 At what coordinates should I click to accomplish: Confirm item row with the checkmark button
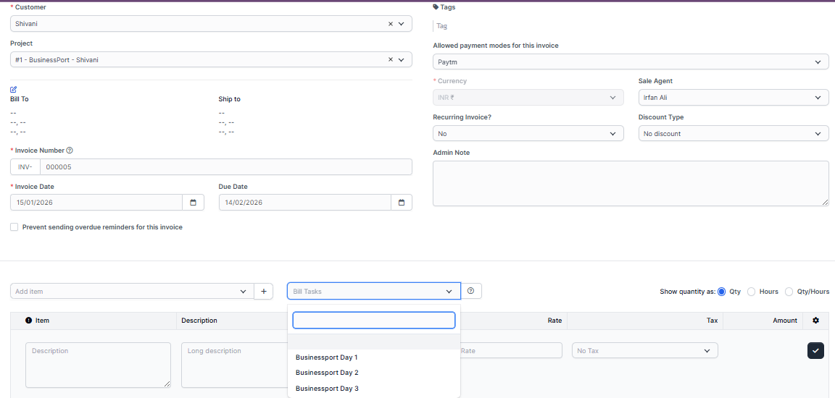click(815, 351)
